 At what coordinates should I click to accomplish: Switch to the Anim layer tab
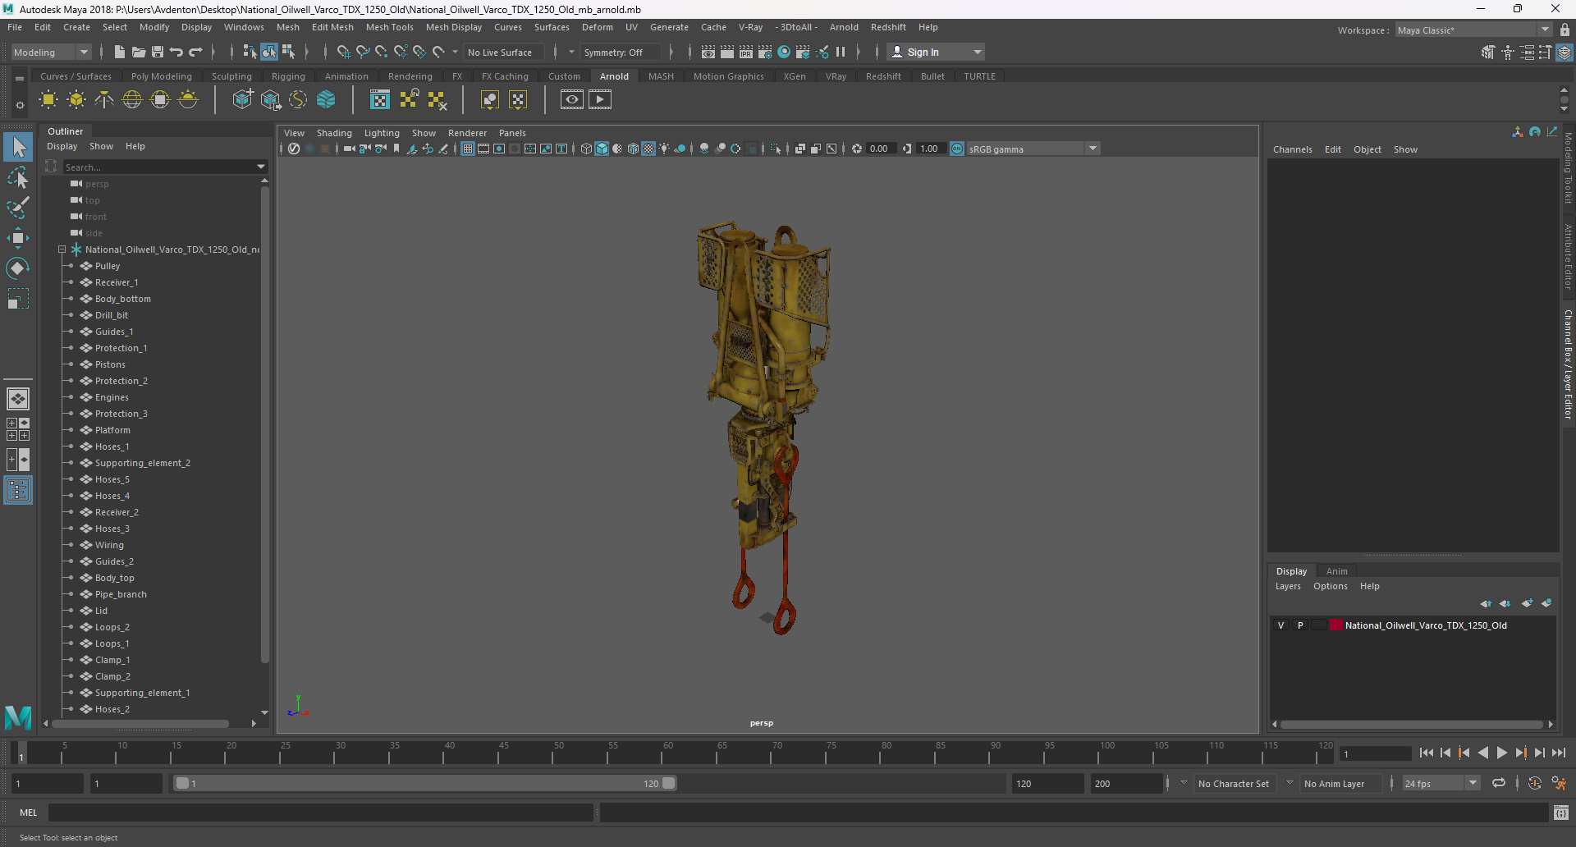point(1336,571)
